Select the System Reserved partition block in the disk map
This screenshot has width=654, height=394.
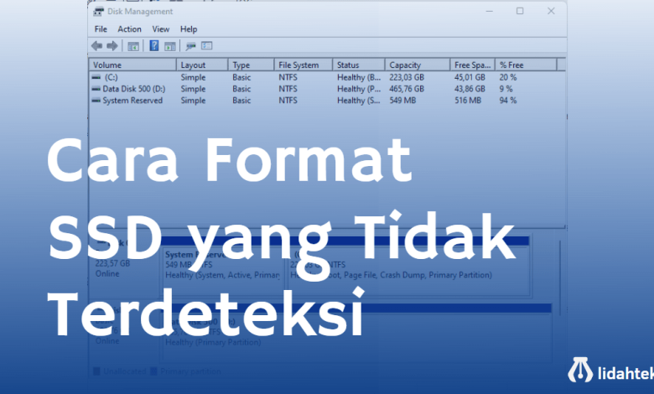223,265
